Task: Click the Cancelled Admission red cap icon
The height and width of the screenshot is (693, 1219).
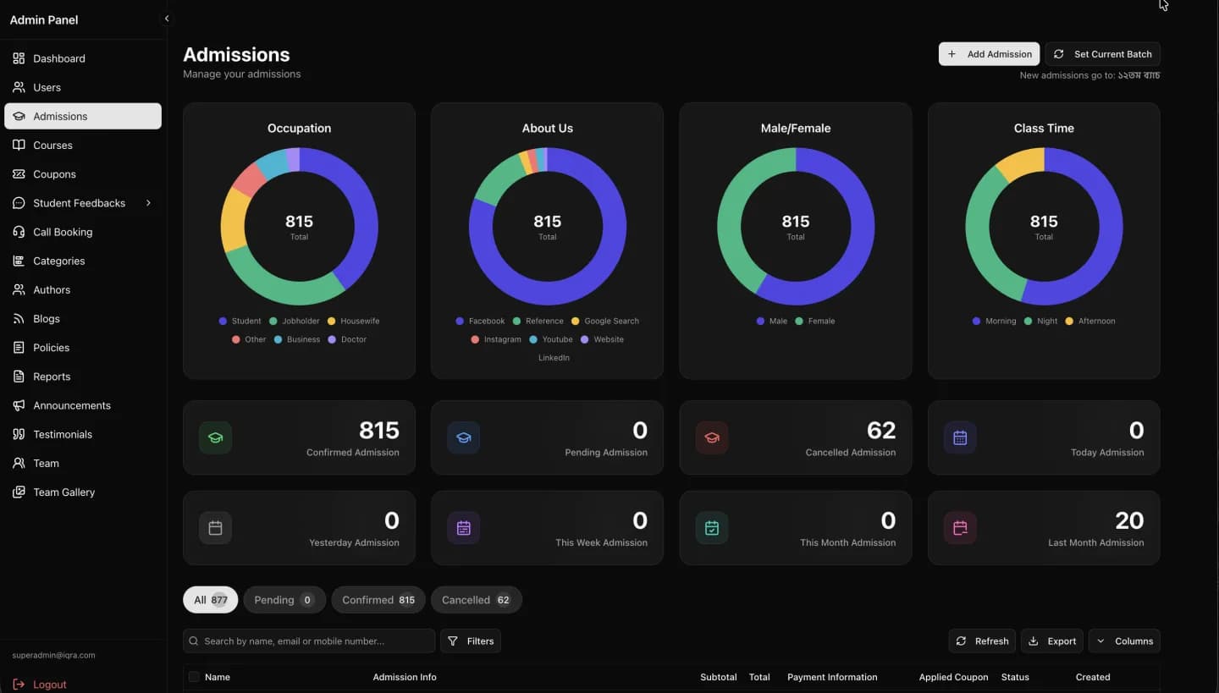Action: pos(712,437)
